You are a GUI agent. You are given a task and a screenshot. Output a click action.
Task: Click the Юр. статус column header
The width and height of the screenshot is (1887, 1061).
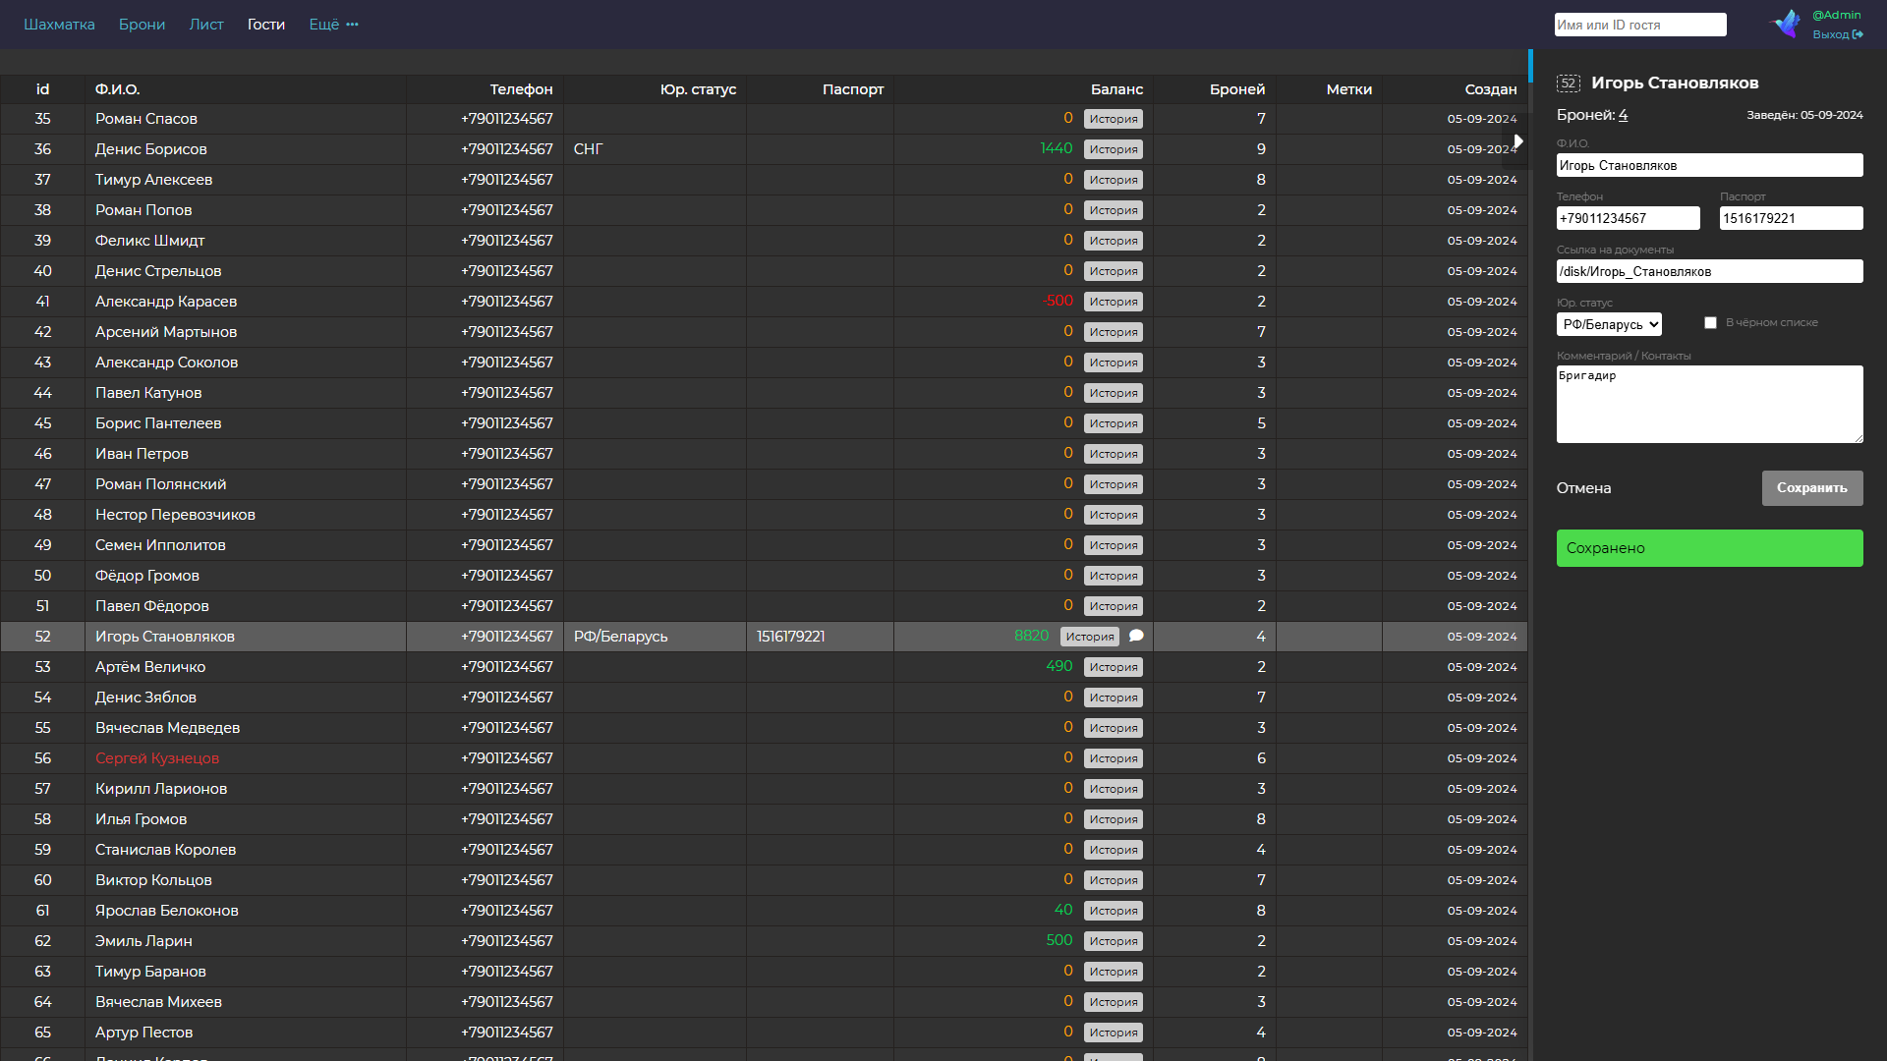tap(698, 89)
